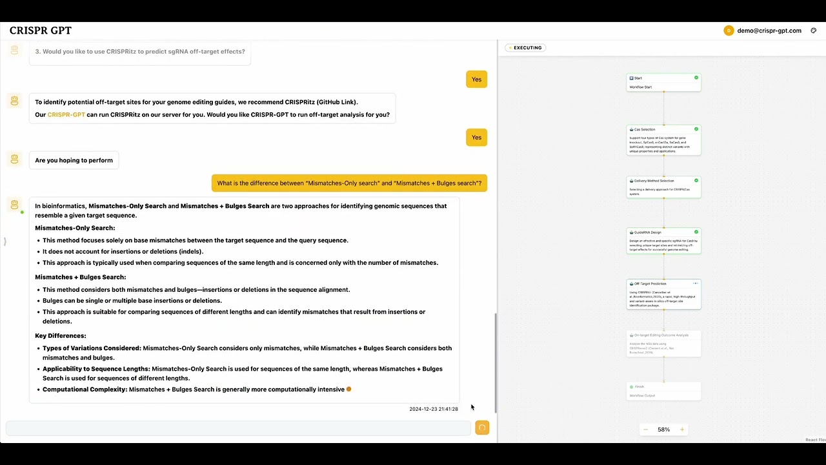
Task: Click the GuideRNA Design green checkmark
Action: click(696, 232)
